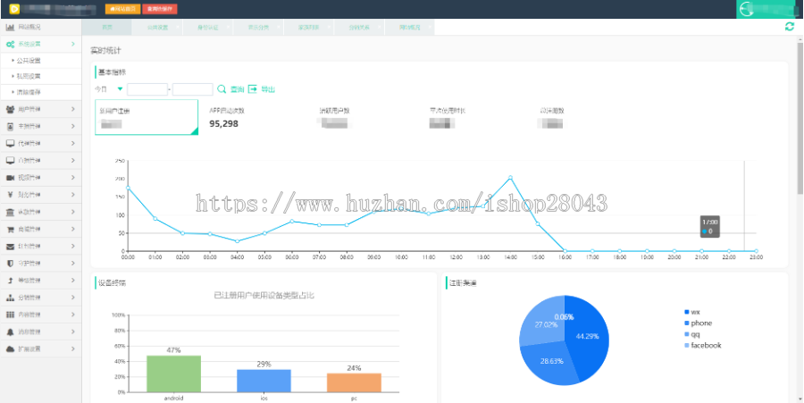Click the cloud sidebar icon

[x=10, y=348]
